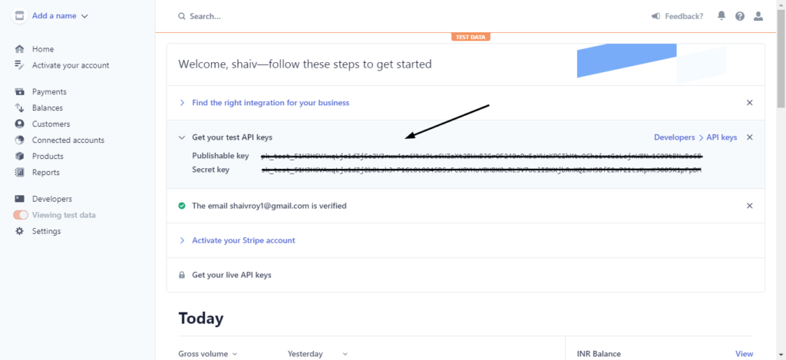The width and height of the screenshot is (786, 360).
Task: Open Connected accounts in the sidebar
Action: [x=68, y=140]
